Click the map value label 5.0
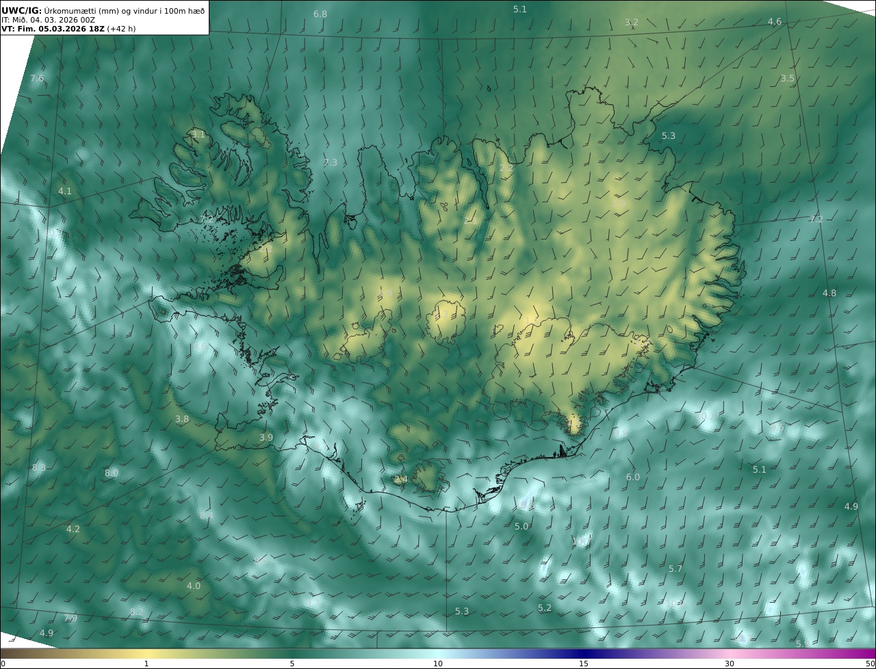876x669 pixels. pos(521,527)
